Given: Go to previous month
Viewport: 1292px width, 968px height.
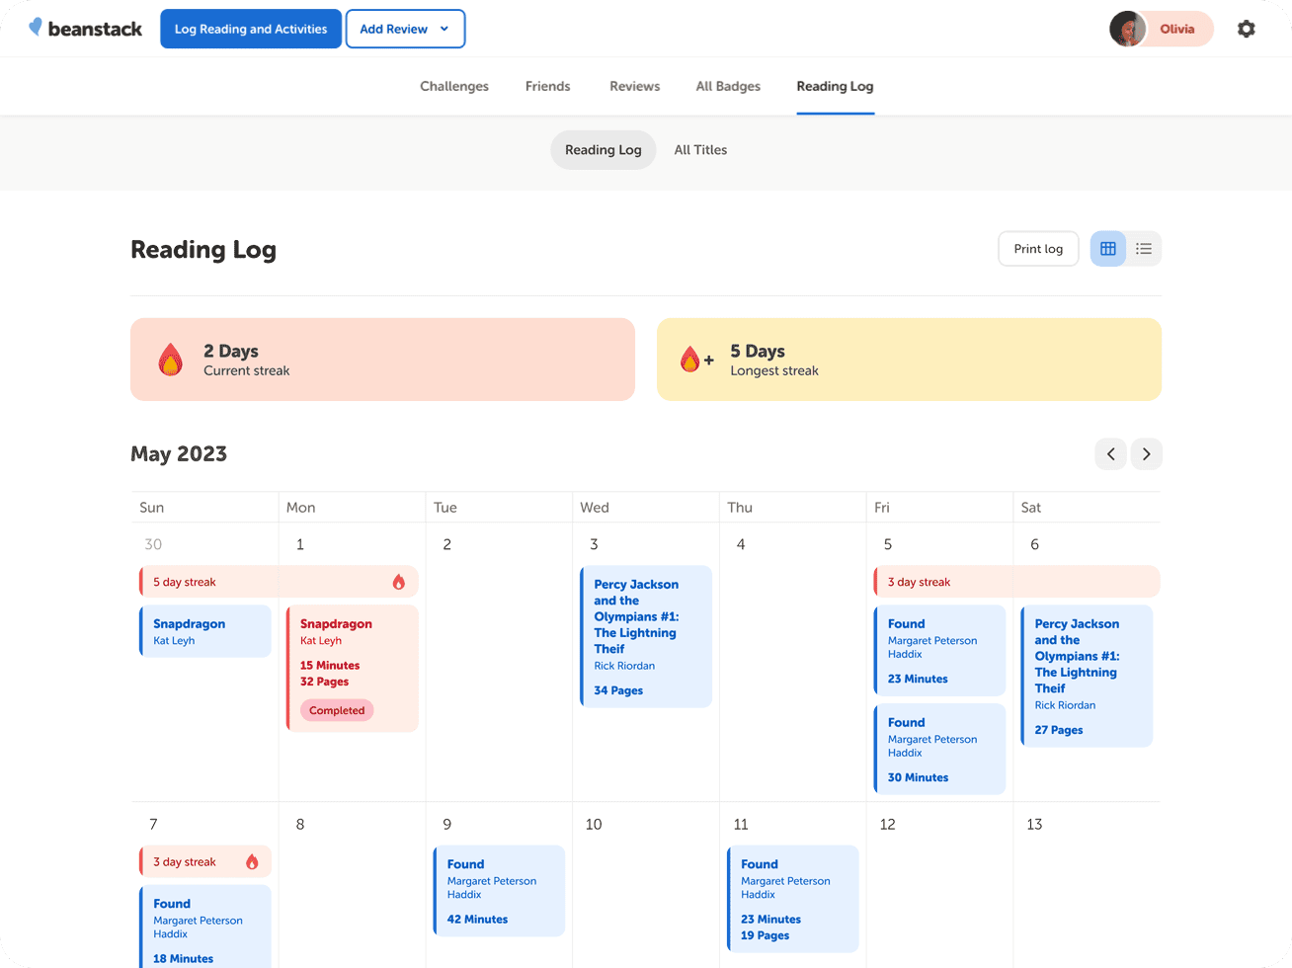Looking at the screenshot, I should [1110, 454].
